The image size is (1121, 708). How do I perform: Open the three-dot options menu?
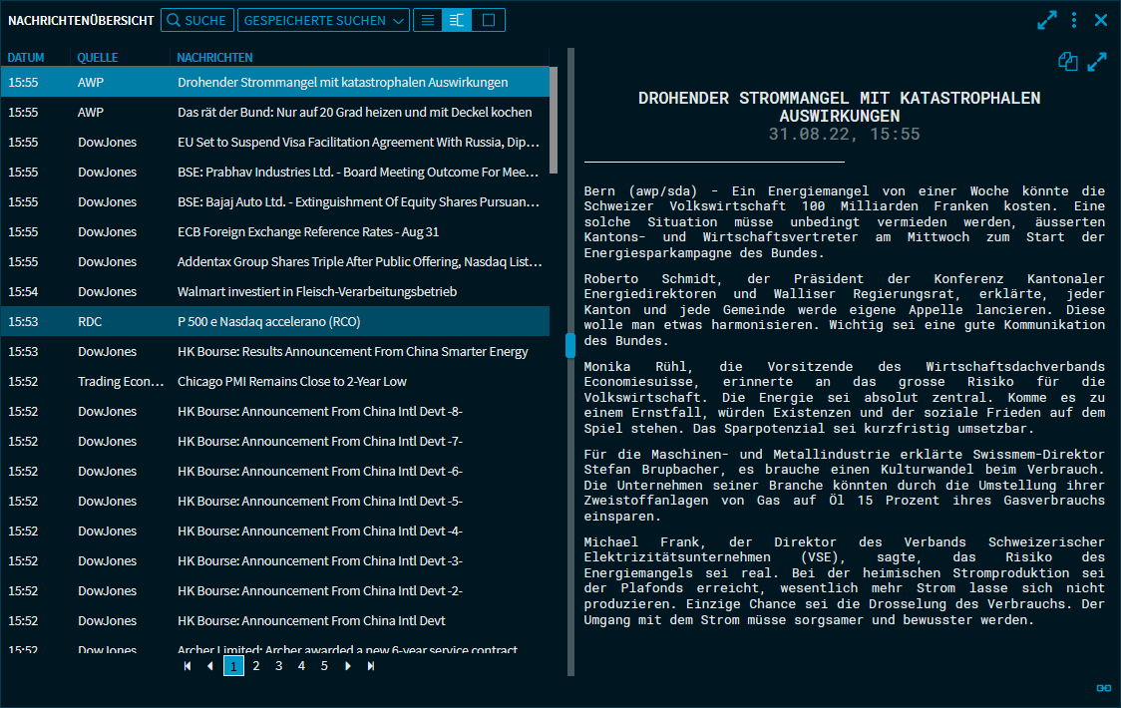(x=1074, y=20)
